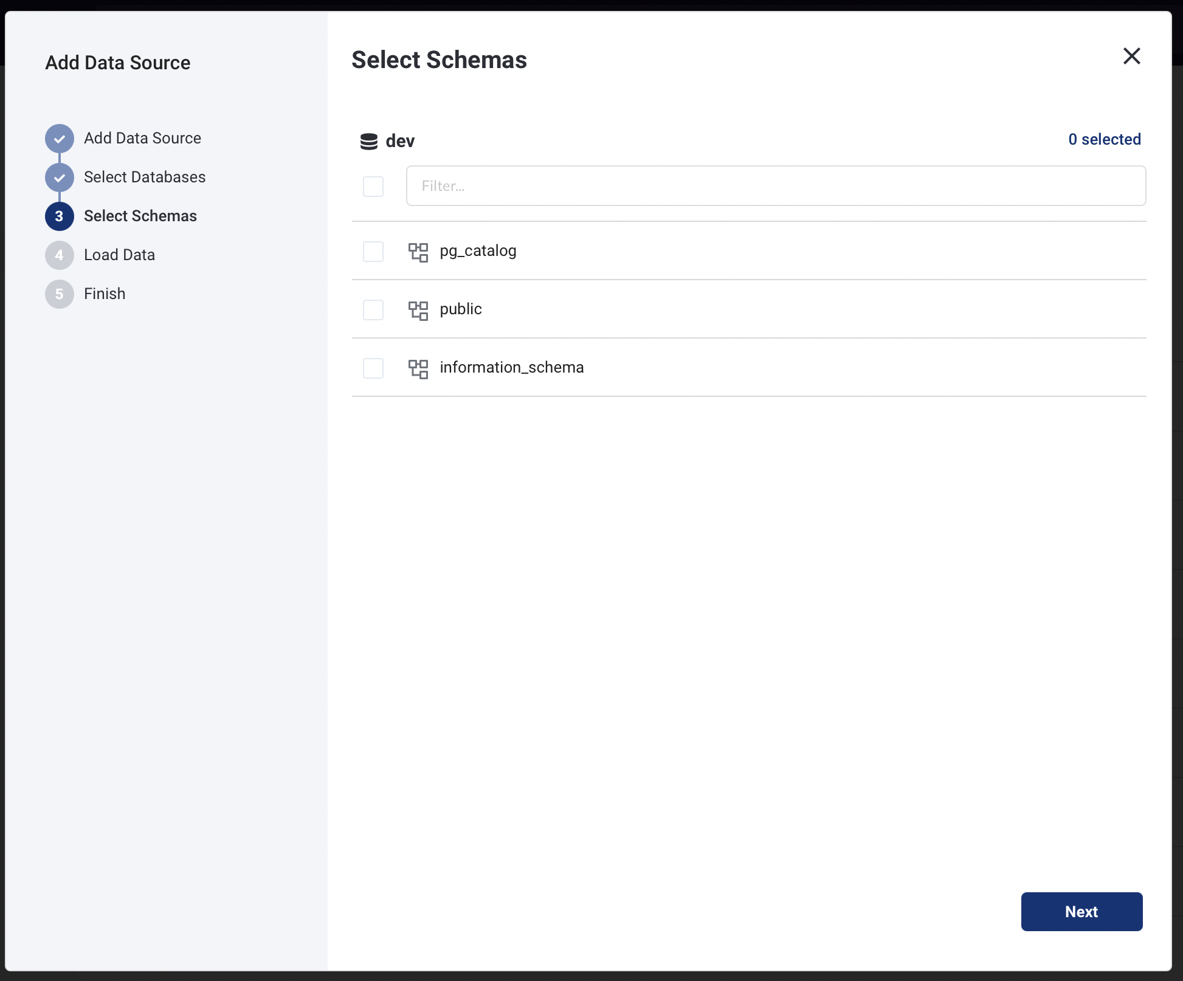Click the Add Data Source completed checkmark

(x=60, y=139)
